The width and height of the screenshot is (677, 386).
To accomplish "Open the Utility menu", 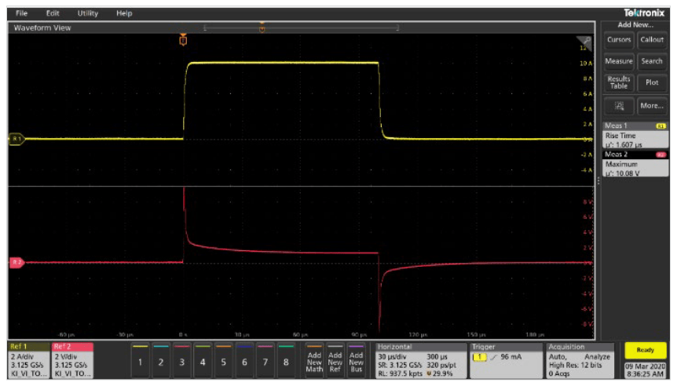I will click(88, 13).
